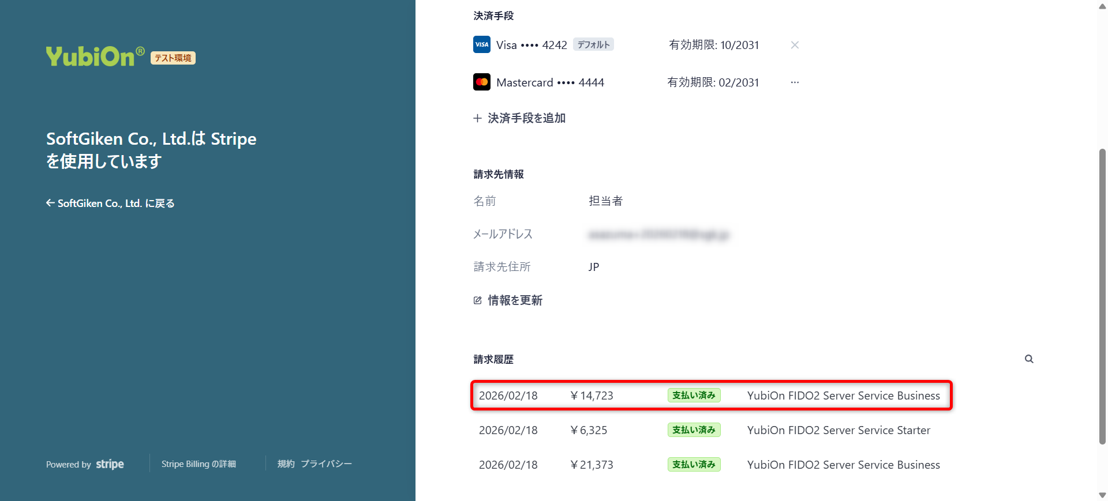
Task: Click 決済手段を追加 to add a payment method
Action: point(519,118)
